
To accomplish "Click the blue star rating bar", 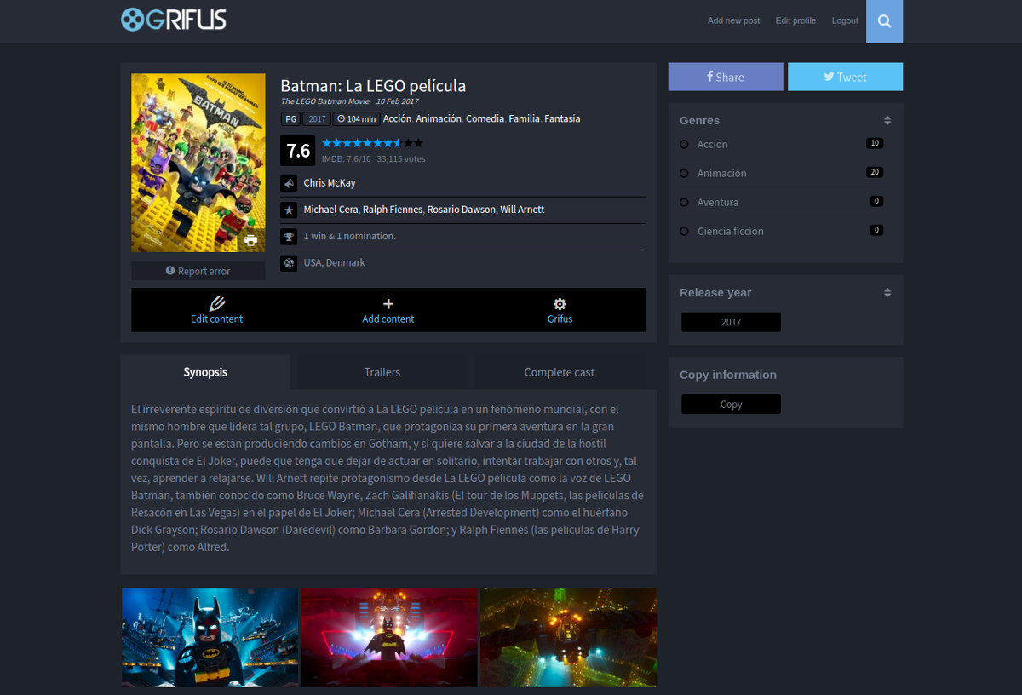I will click(x=372, y=143).
